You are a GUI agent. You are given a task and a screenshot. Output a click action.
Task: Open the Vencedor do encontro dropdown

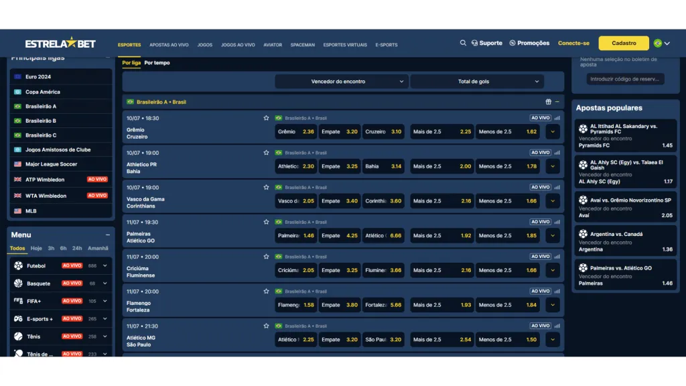tap(341, 82)
